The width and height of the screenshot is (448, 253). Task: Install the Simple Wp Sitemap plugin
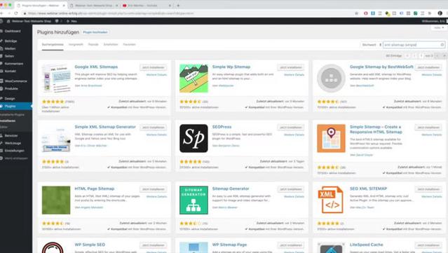coord(290,67)
